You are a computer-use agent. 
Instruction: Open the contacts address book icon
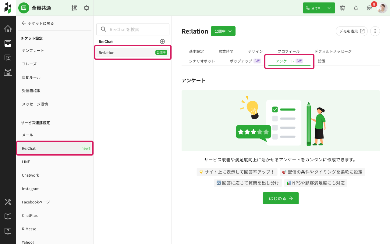point(8,58)
